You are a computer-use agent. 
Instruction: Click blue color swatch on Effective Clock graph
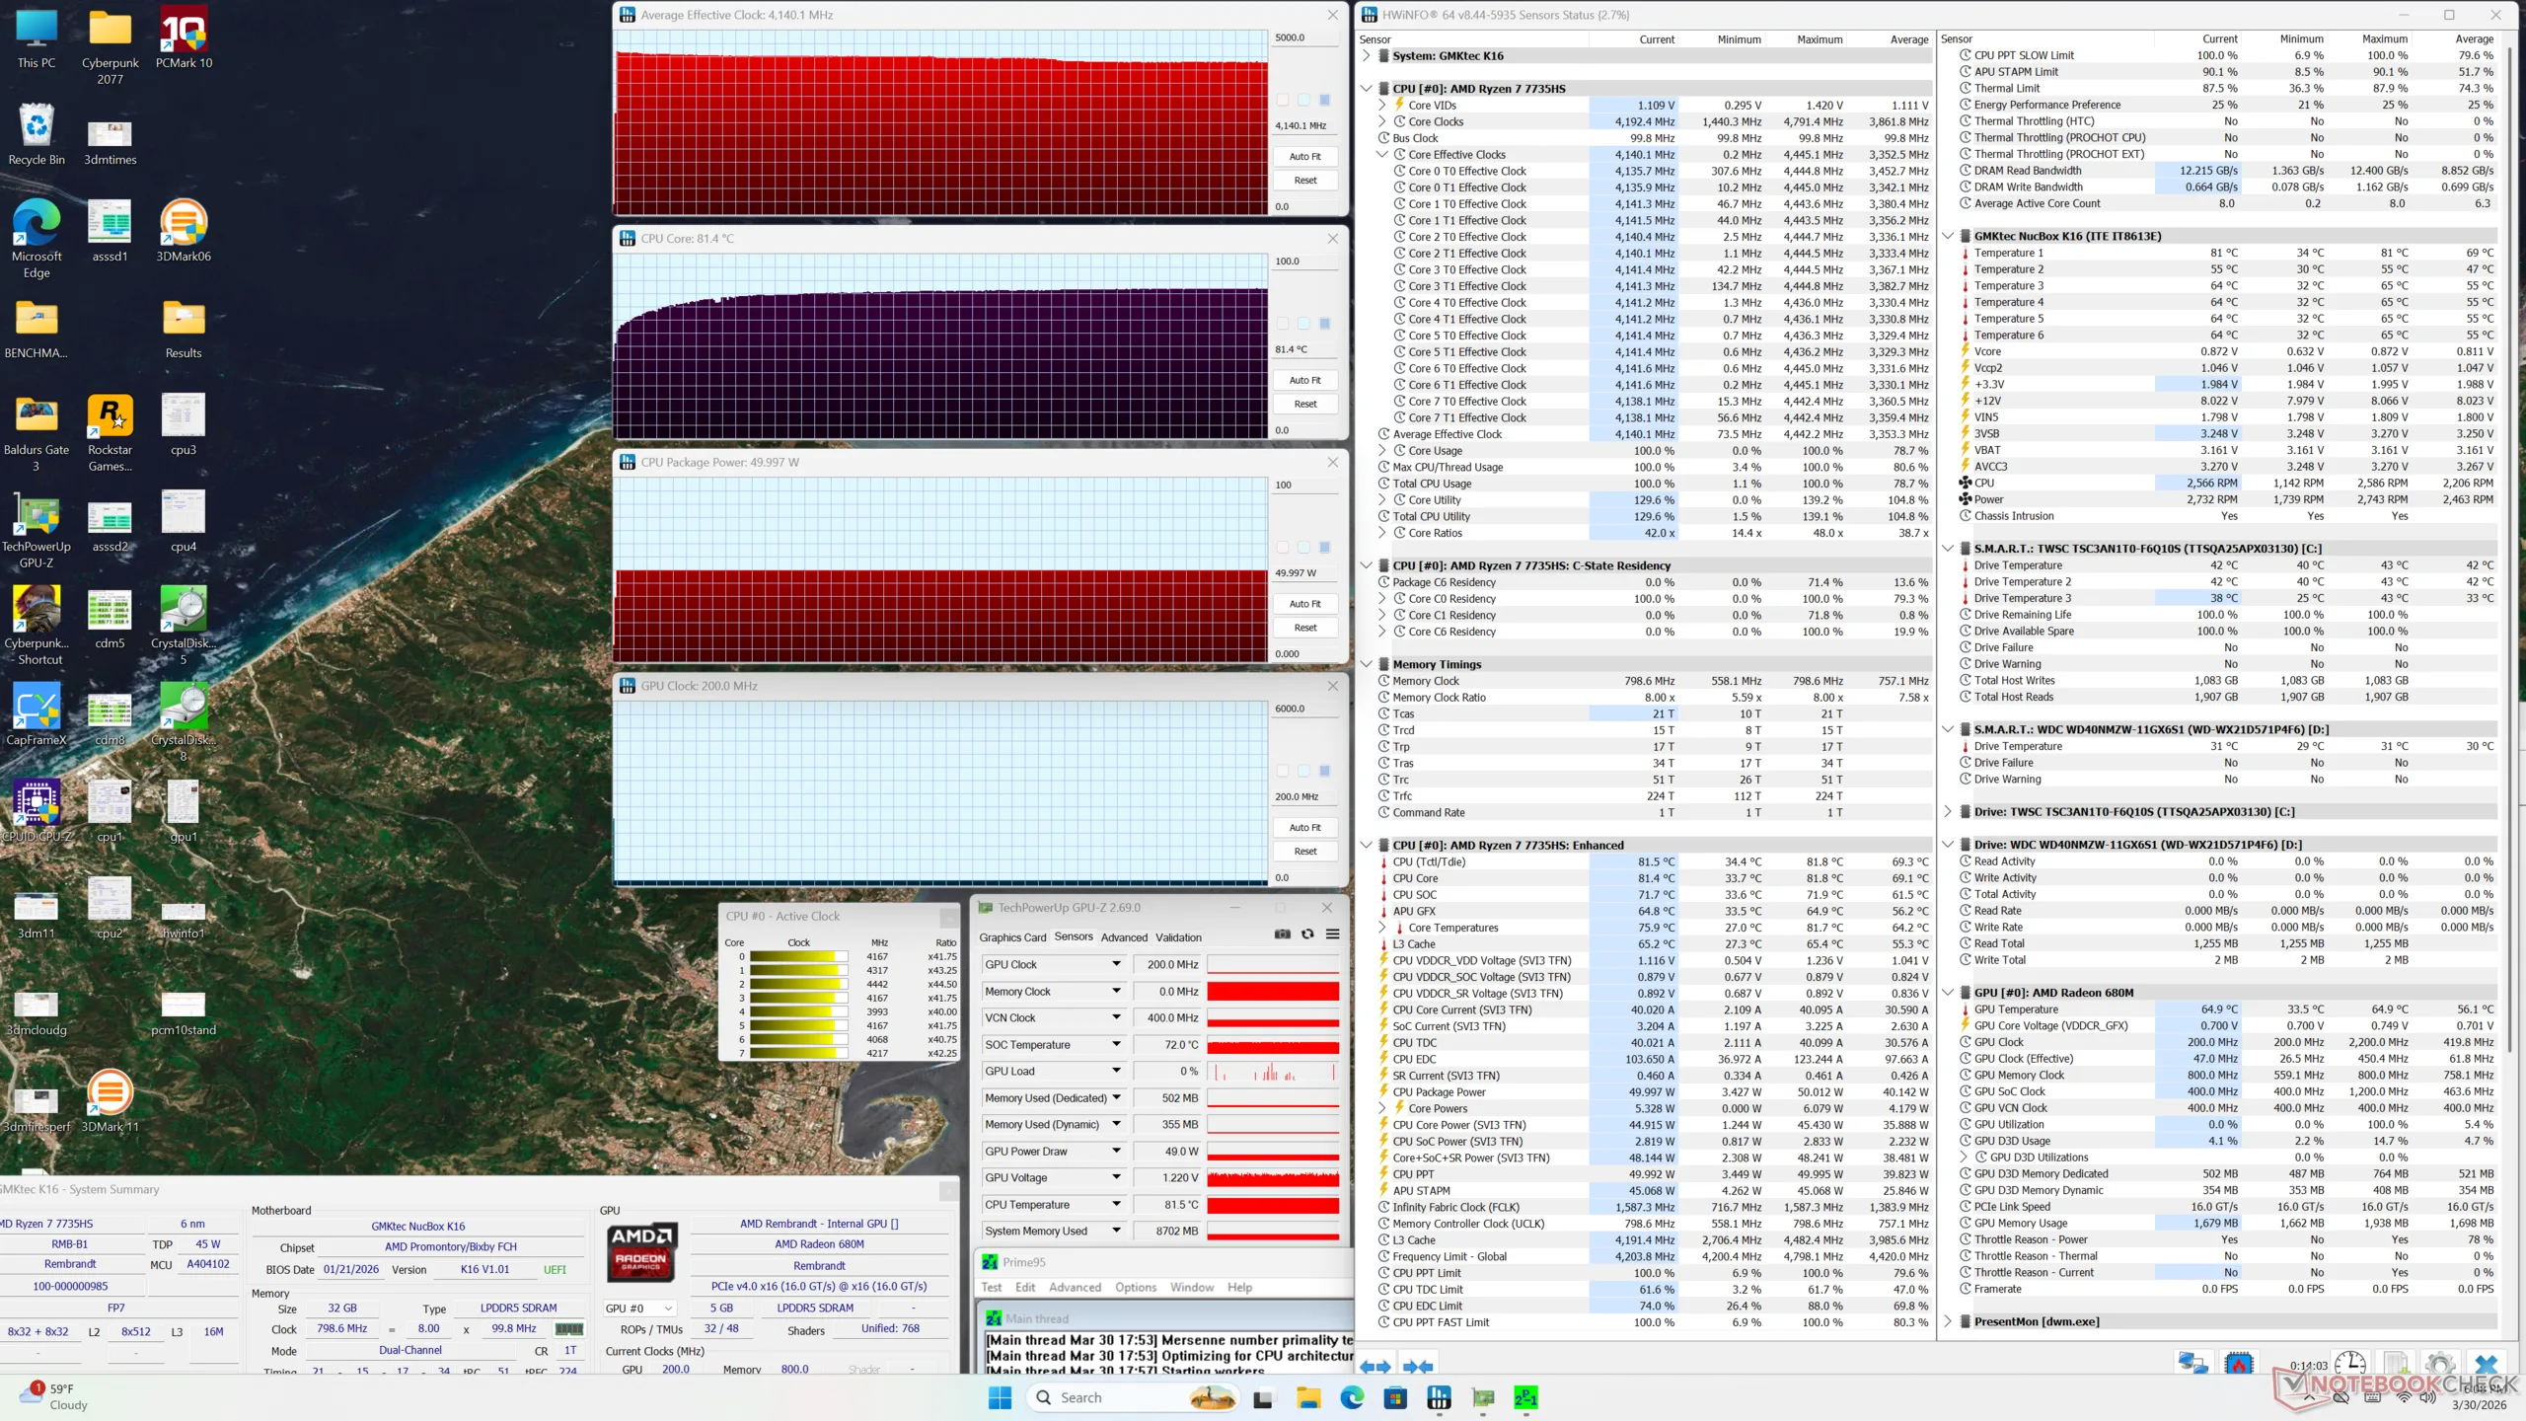click(x=1324, y=100)
